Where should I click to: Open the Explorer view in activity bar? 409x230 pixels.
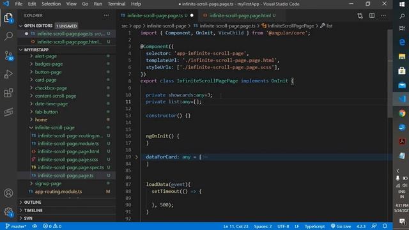[8, 18]
